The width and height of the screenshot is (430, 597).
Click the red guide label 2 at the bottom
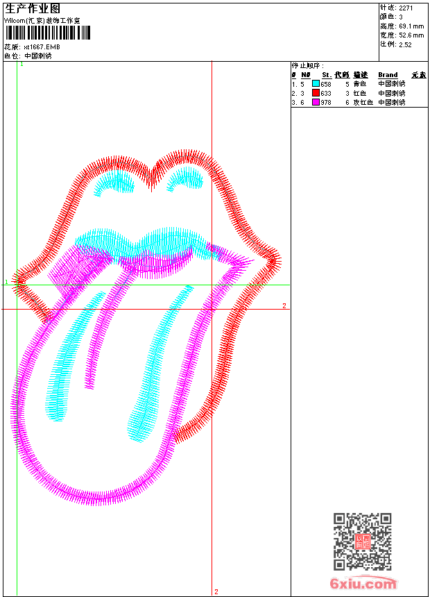216,591
